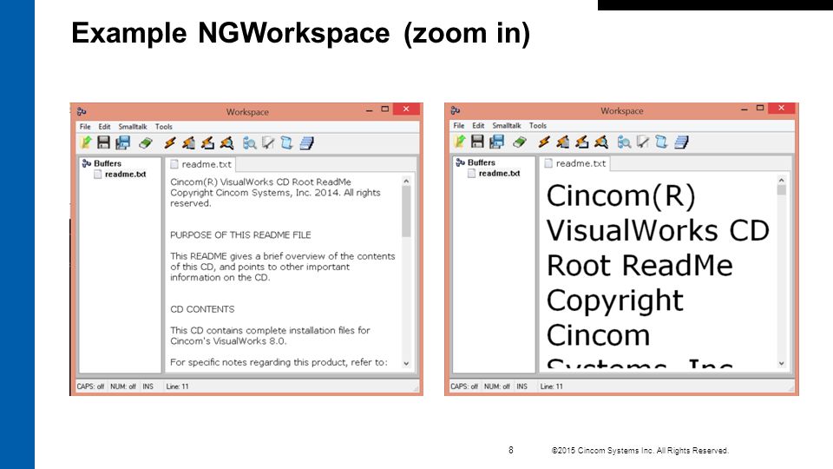Click lightning with magnifier Debug icon, left window
The height and width of the screenshot is (469, 833).
click(226, 142)
